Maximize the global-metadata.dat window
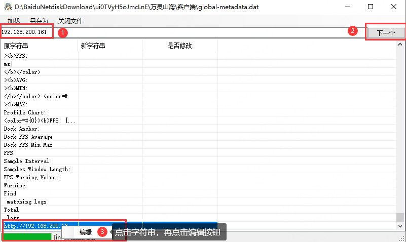This screenshot has height=242, width=406. pyautogui.click(x=371, y=7)
